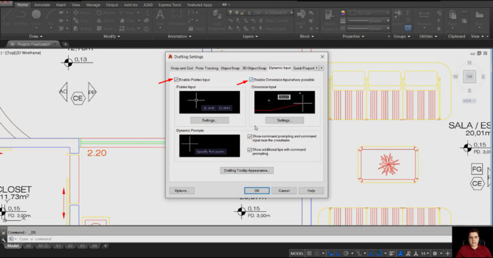Viewport: 493px width, 258px height.
Task: Click Cancel in Drafting Settings
Action: [284, 191]
